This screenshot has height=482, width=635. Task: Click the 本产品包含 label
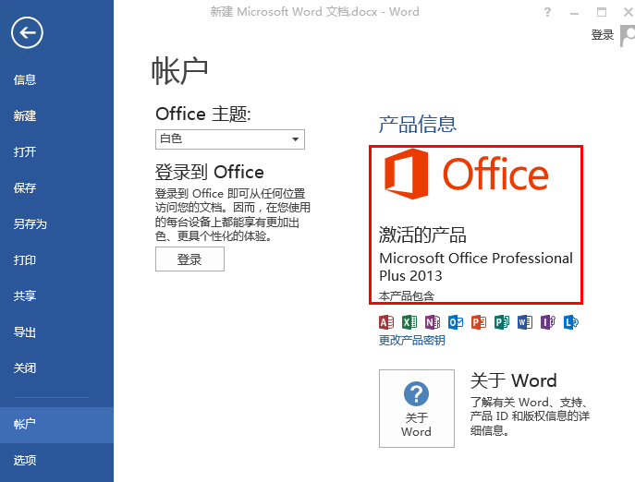[x=406, y=296]
